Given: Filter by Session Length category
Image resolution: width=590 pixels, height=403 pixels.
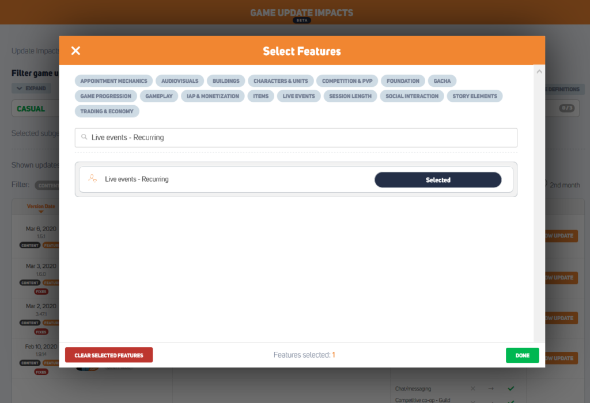Looking at the screenshot, I should click(350, 96).
